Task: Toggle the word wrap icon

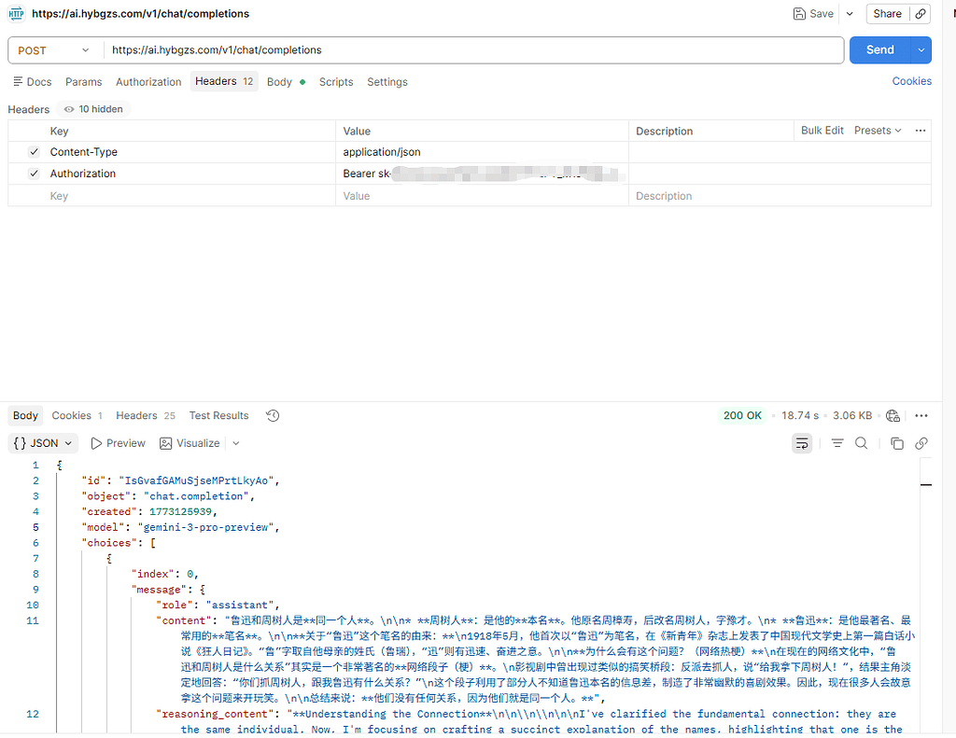Action: point(802,443)
